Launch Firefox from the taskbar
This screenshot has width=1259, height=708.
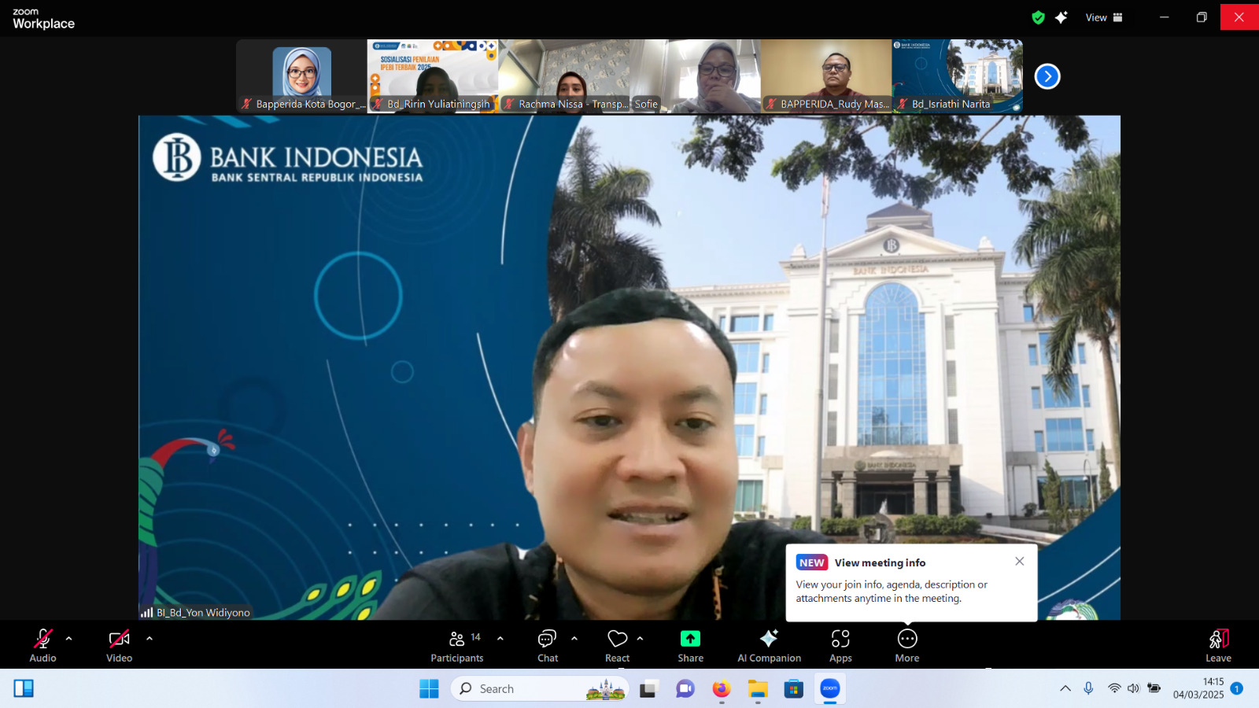[x=722, y=689]
